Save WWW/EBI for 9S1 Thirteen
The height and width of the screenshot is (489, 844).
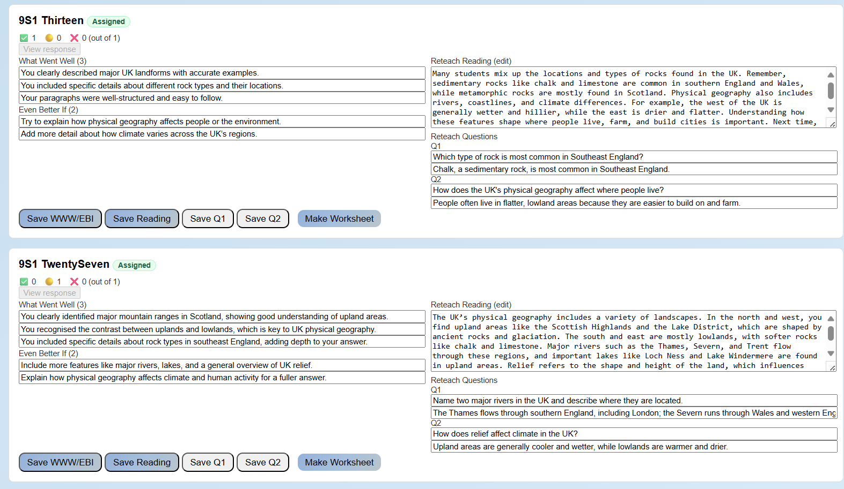click(x=60, y=219)
